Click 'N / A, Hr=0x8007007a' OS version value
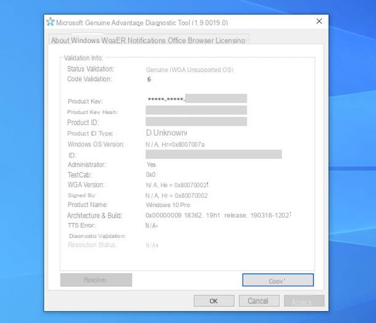Image resolution: width=376 pixels, height=323 pixels. tap(175, 144)
